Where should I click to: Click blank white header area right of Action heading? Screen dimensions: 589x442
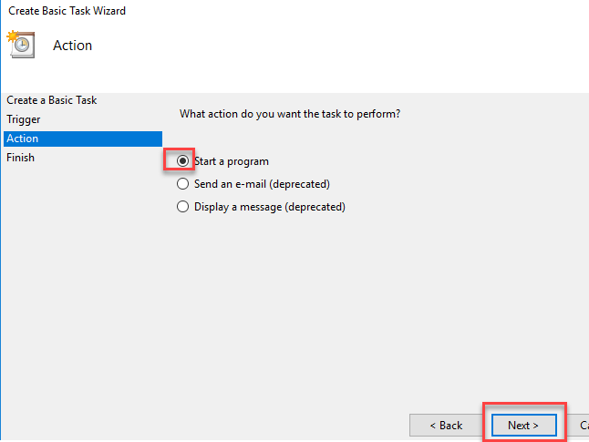(365, 46)
